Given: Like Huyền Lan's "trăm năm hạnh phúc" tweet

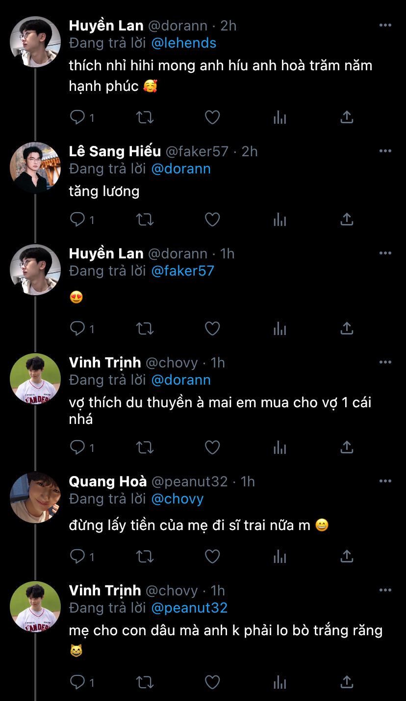Looking at the screenshot, I should (x=212, y=117).
